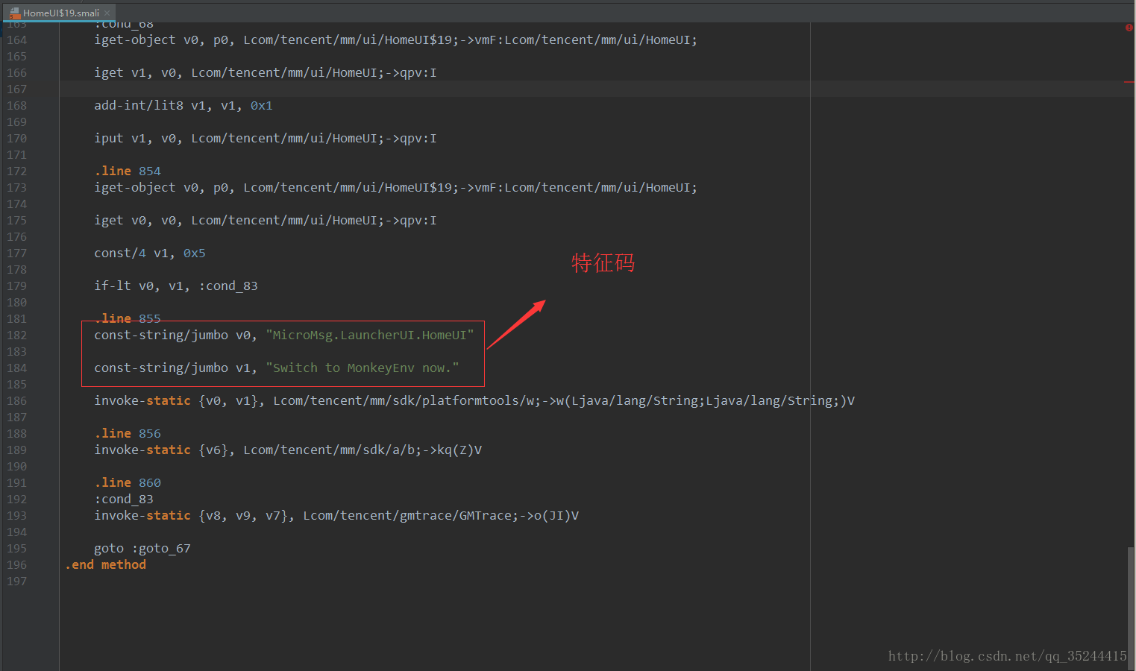This screenshot has width=1136, height=671.
Task: Select the HomeUI$19.smali editor tab
Action: point(58,13)
